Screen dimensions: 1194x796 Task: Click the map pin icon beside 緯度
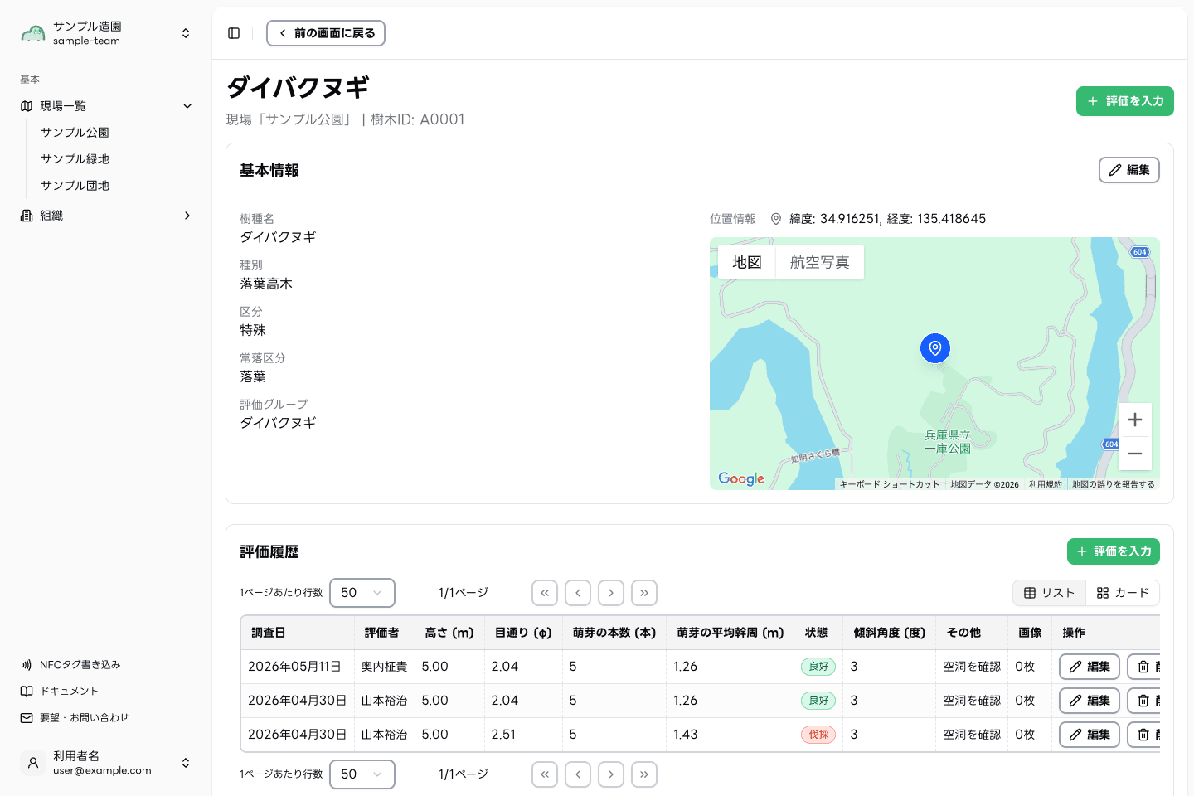click(776, 219)
